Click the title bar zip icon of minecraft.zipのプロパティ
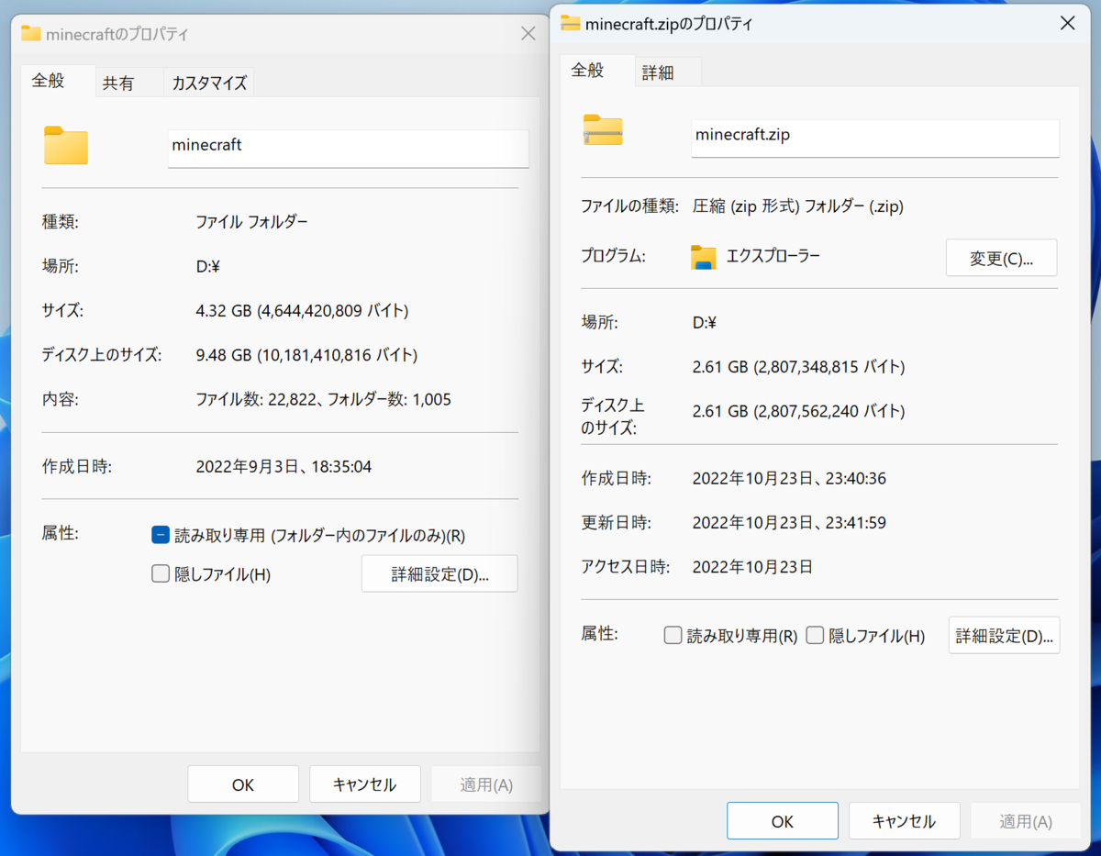 (571, 23)
